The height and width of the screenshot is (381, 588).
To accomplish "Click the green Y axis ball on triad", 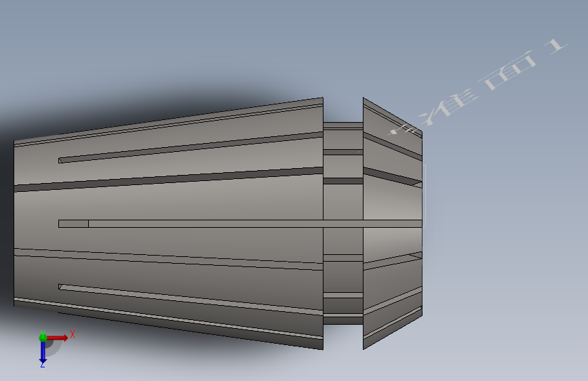I will pos(43,338).
